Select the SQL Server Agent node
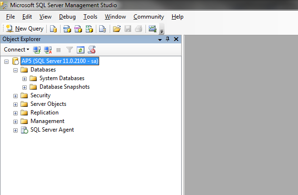The width and height of the screenshot is (298, 195). (x=51, y=130)
